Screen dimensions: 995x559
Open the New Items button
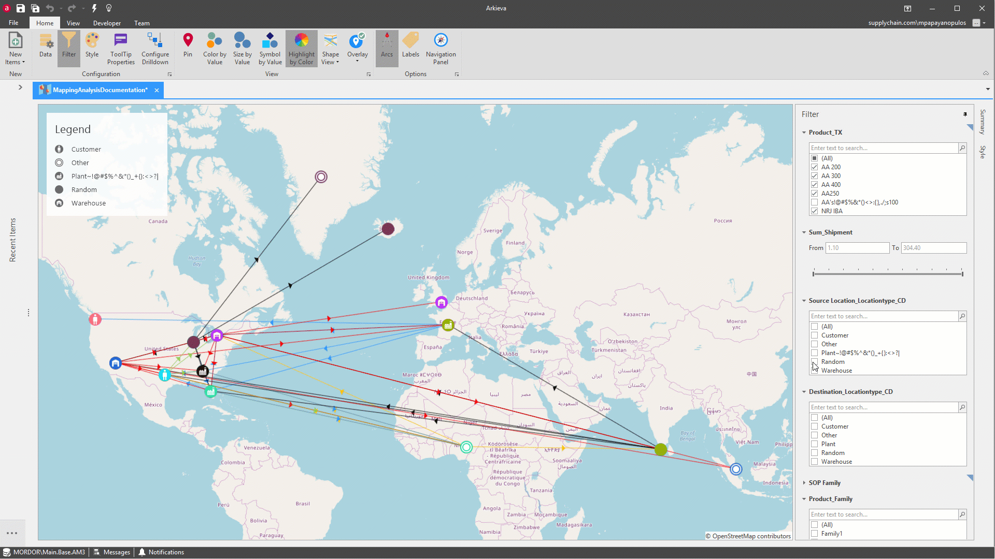[16, 49]
